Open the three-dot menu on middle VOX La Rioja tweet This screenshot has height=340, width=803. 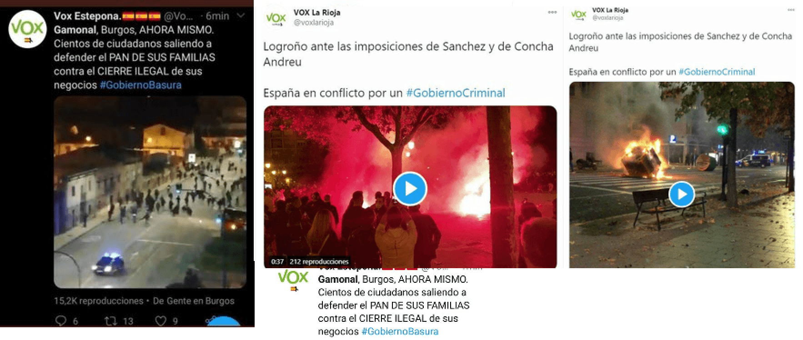click(552, 12)
